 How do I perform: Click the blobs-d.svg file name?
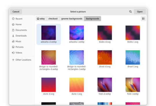click(105, 42)
